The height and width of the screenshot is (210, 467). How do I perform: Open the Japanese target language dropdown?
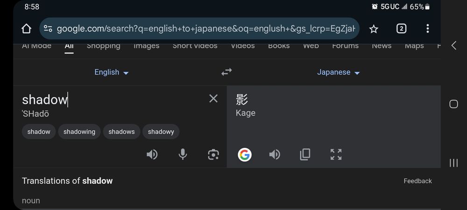point(338,72)
